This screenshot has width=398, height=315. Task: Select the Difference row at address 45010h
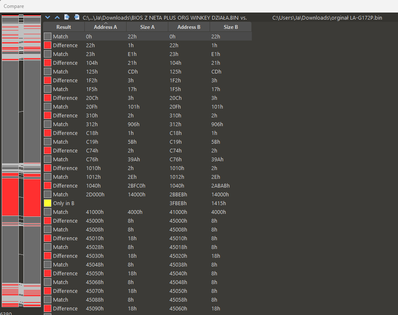[147, 239]
